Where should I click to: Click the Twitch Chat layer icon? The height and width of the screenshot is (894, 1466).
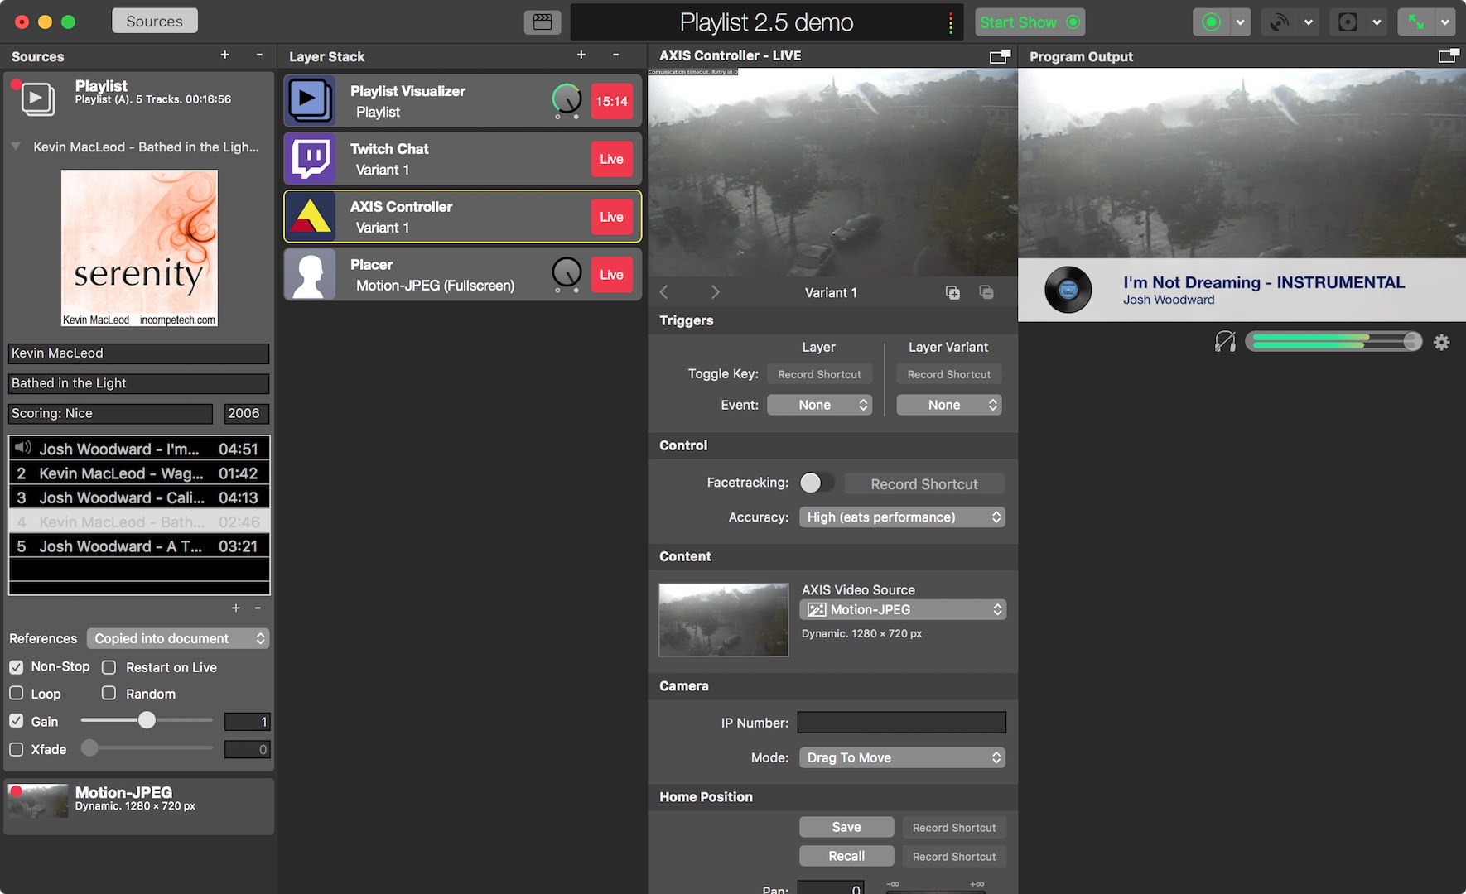point(311,159)
